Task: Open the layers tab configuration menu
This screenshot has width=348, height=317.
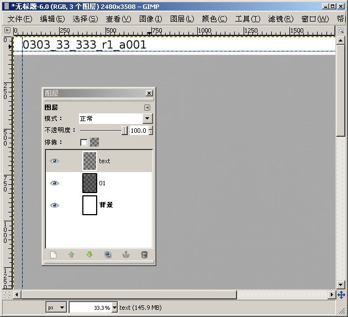Action: click(x=147, y=107)
